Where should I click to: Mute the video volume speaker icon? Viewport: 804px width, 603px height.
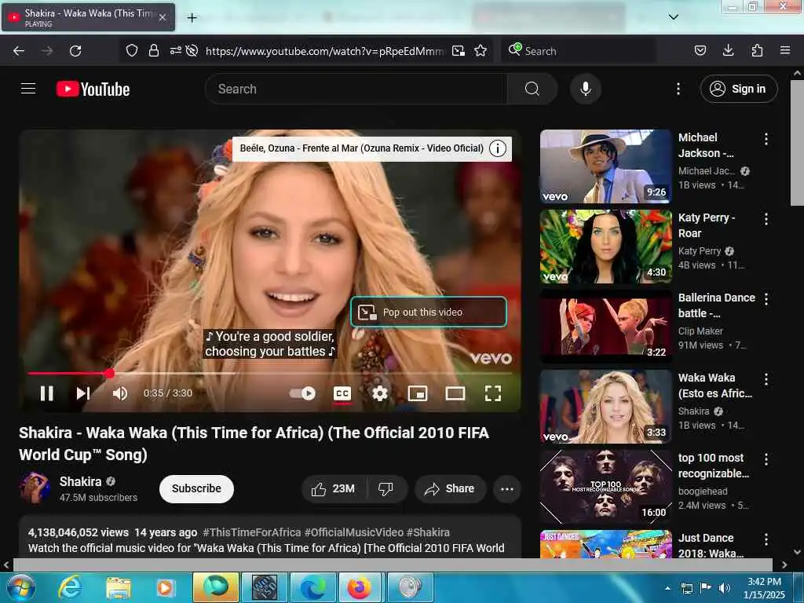pyautogui.click(x=120, y=393)
